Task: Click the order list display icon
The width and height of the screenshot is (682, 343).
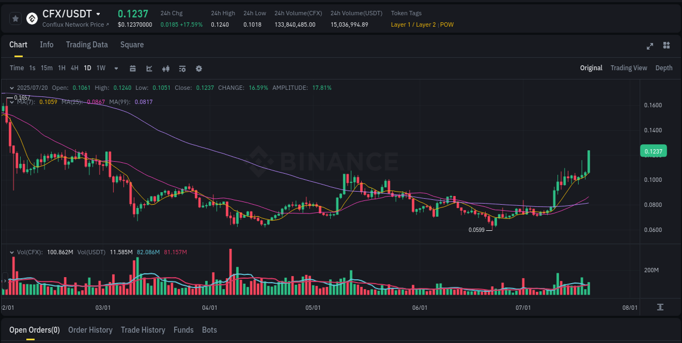Action: click(182, 69)
